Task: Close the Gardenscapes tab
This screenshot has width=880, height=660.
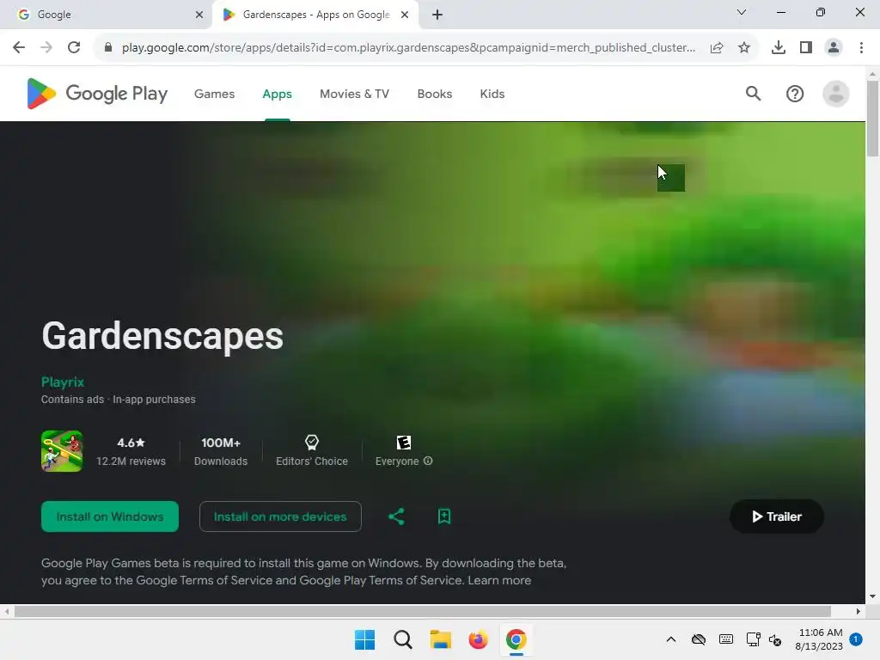Action: pos(405,15)
